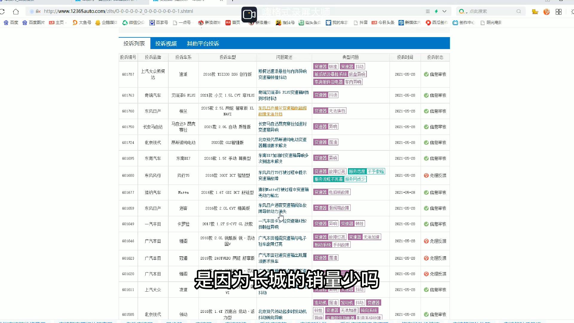Screen dimensions: 574x323
Task: Click the security shield icon in the address bar
Action: coord(32,11)
